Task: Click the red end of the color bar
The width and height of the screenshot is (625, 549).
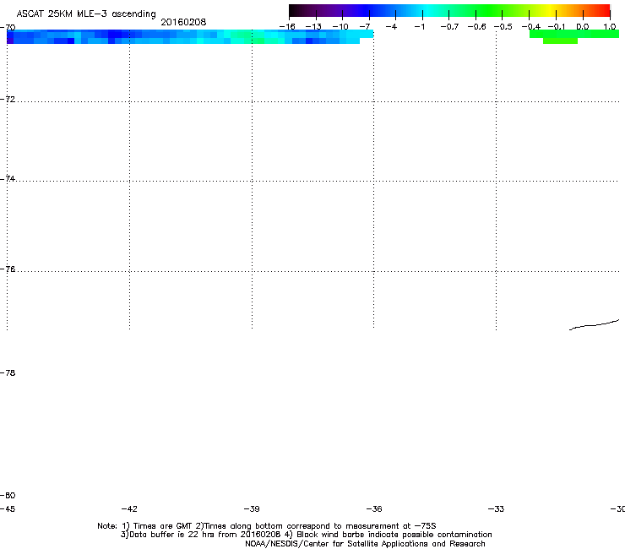Action: (x=605, y=10)
